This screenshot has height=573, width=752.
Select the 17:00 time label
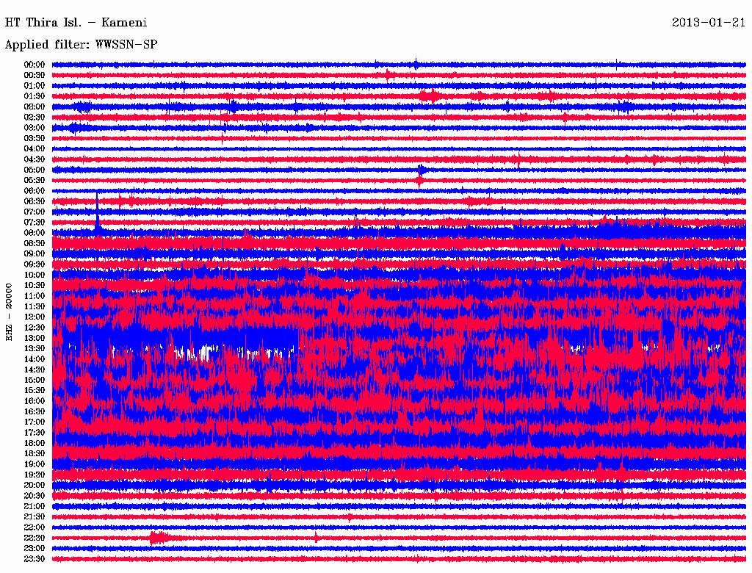tap(34, 422)
